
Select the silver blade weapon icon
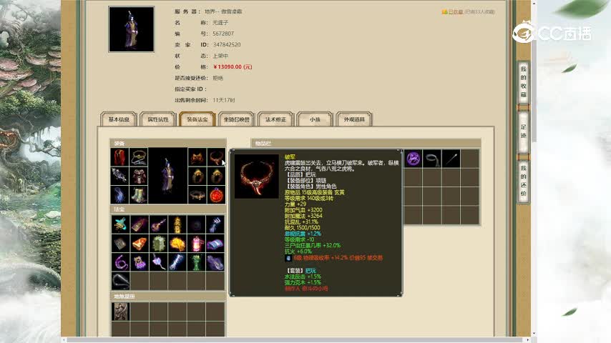[x=119, y=176]
